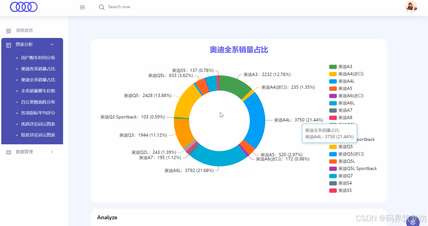The width and height of the screenshot is (428, 226).
Task: Toggle 奥迪A4(进口) legend entry
Action: click(346, 74)
